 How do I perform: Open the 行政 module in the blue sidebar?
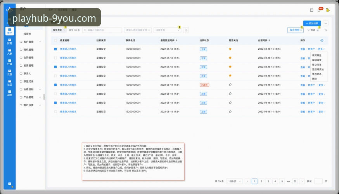10,62
